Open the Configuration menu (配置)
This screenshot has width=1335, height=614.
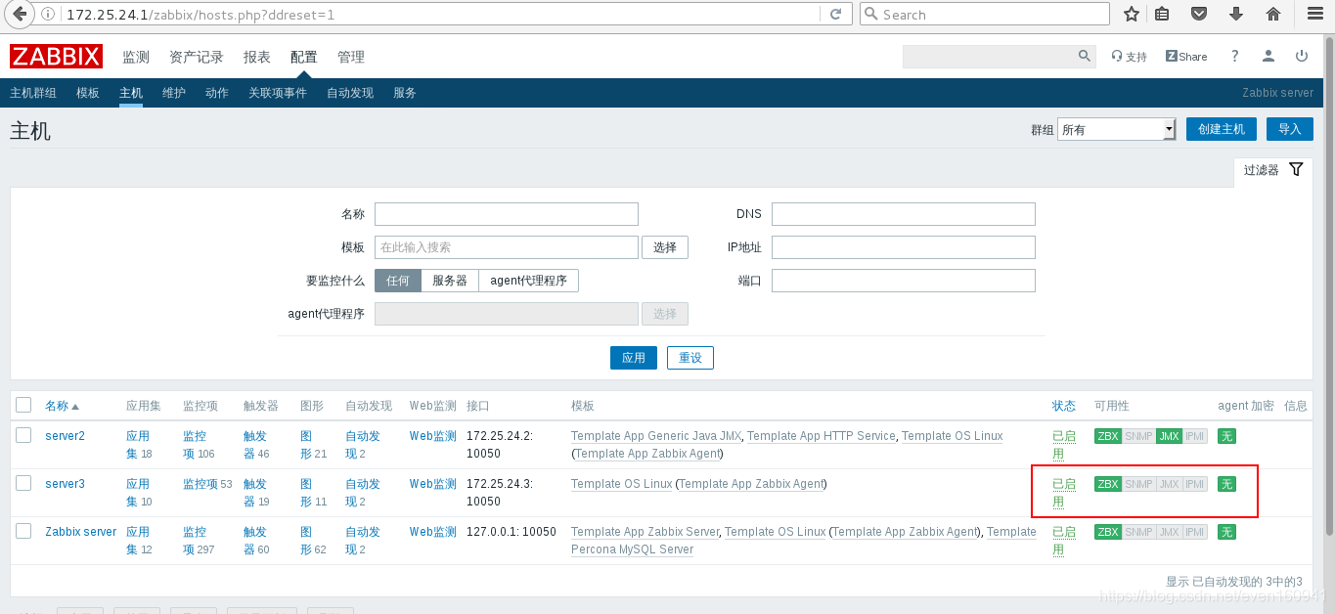pyautogui.click(x=304, y=57)
